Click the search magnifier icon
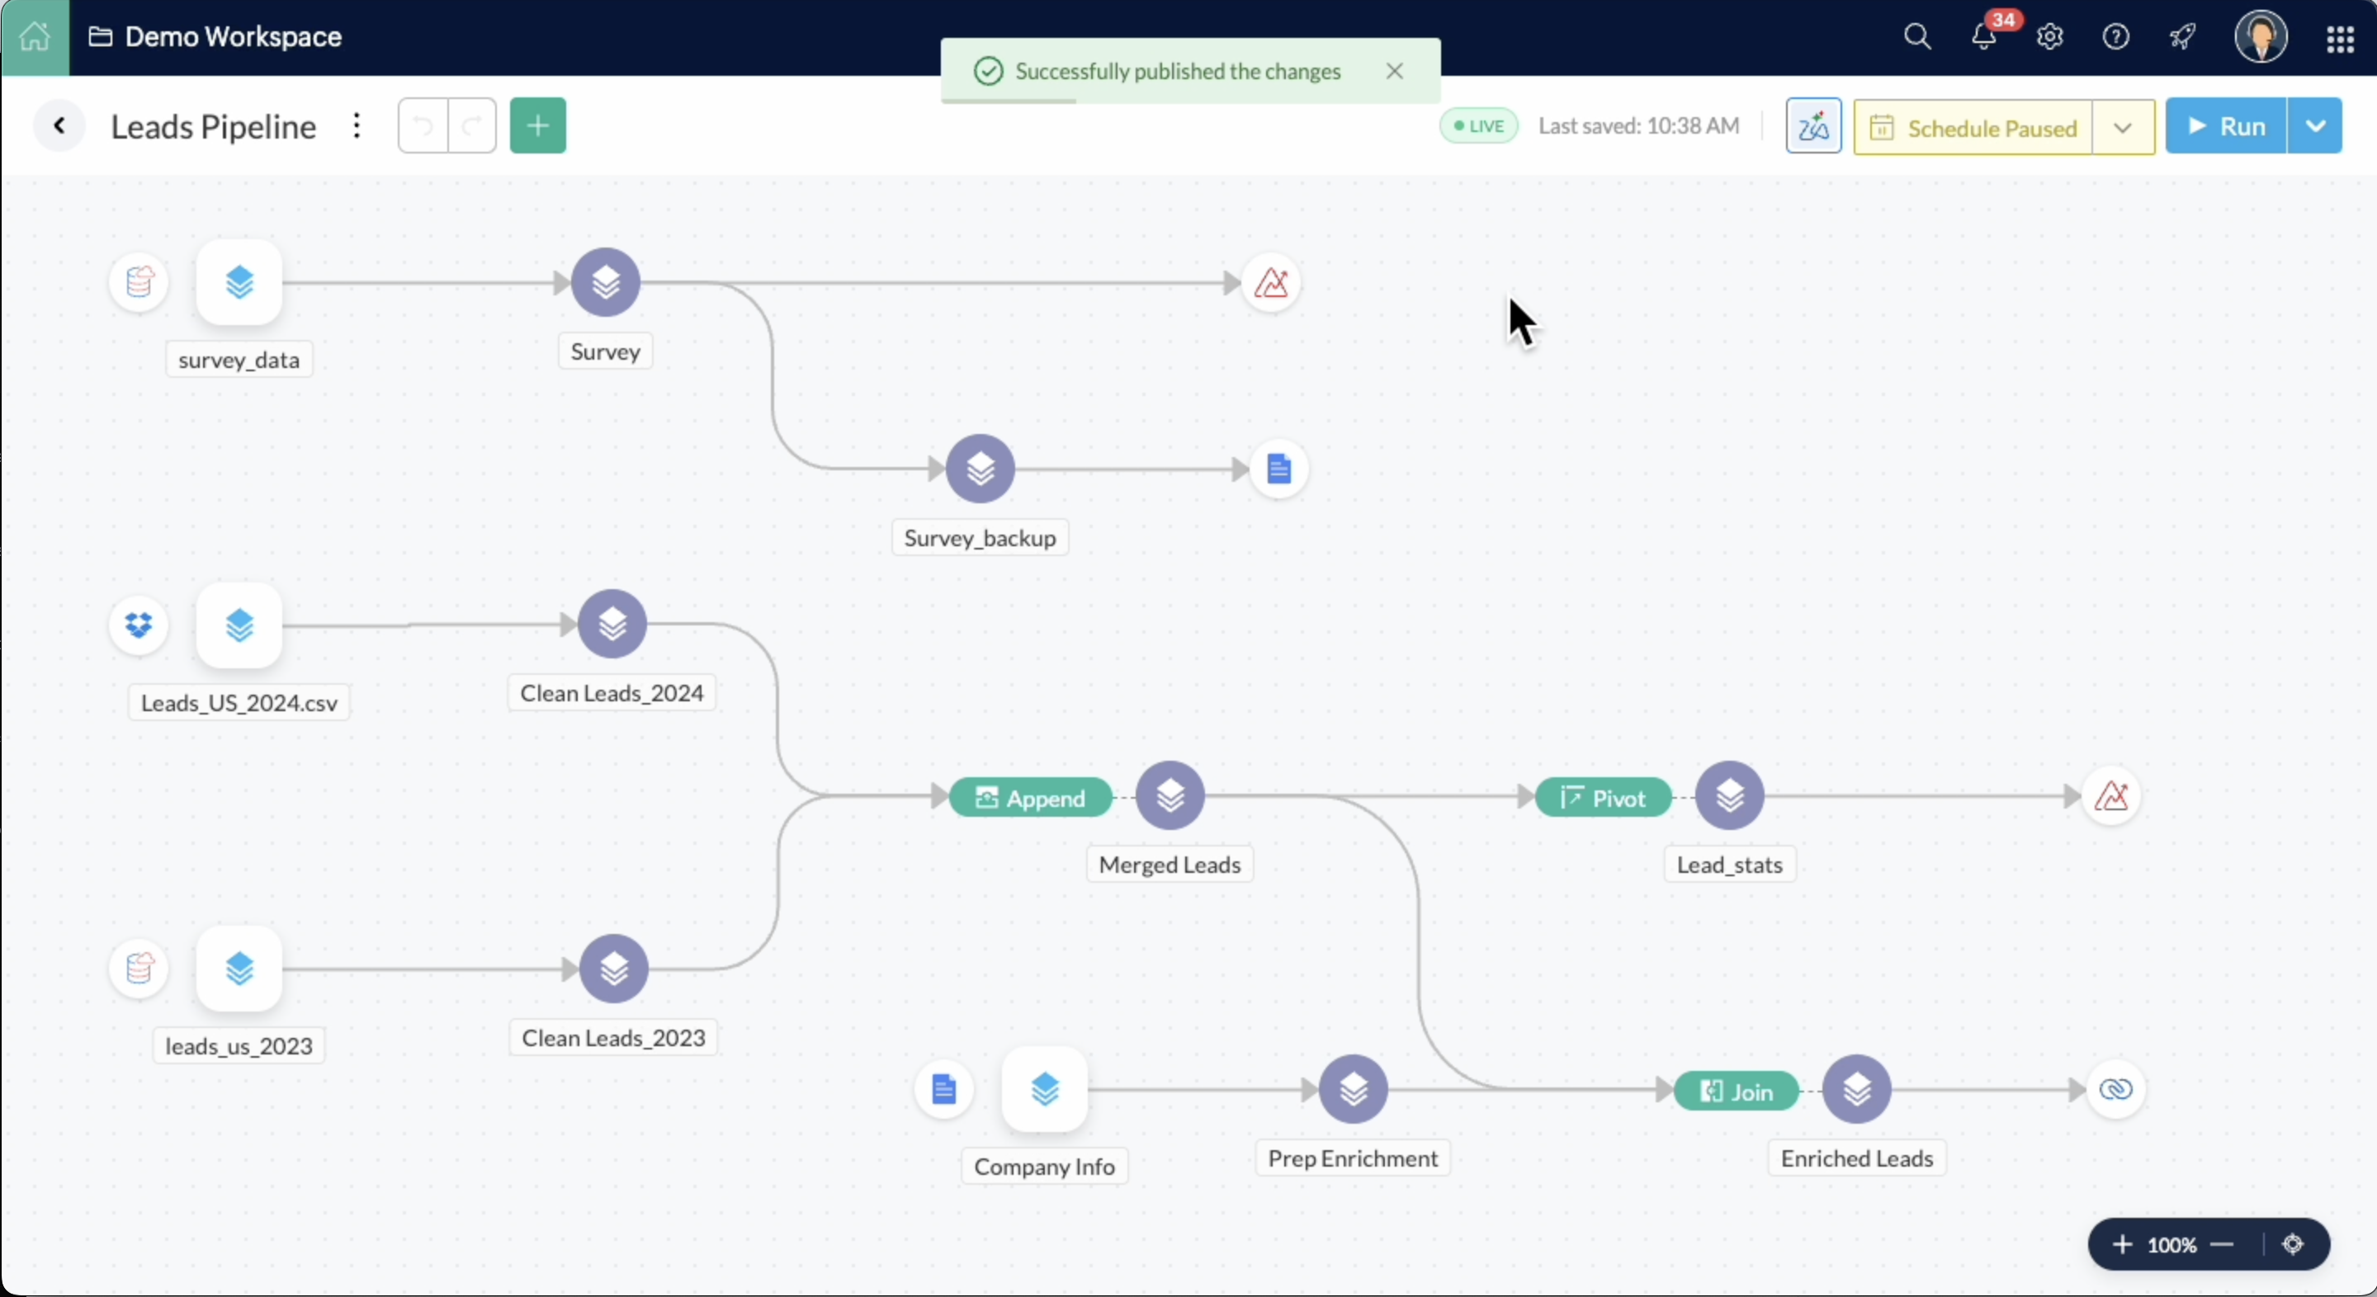Image resolution: width=2377 pixels, height=1297 pixels. coord(1916,37)
